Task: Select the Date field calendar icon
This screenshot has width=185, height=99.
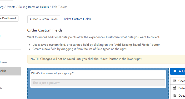Action: [175, 88]
